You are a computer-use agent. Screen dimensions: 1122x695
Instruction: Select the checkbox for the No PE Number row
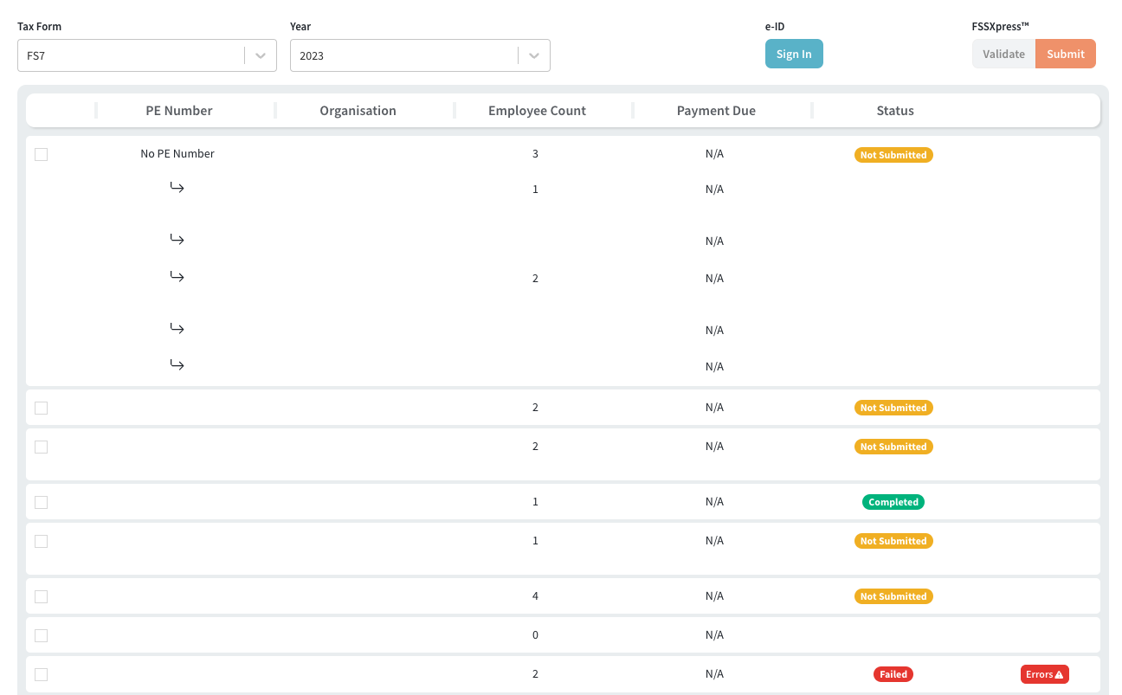(41, 154)
